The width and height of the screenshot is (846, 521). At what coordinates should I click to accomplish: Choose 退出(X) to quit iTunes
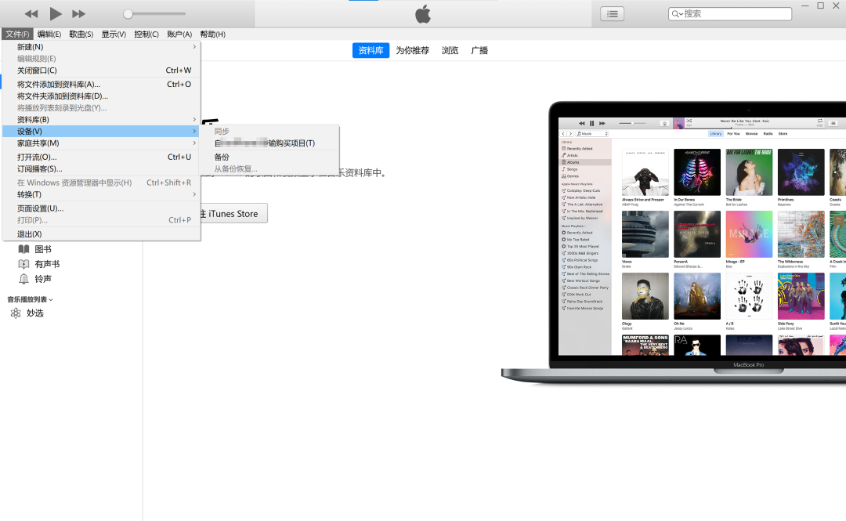tap(101, 233)
